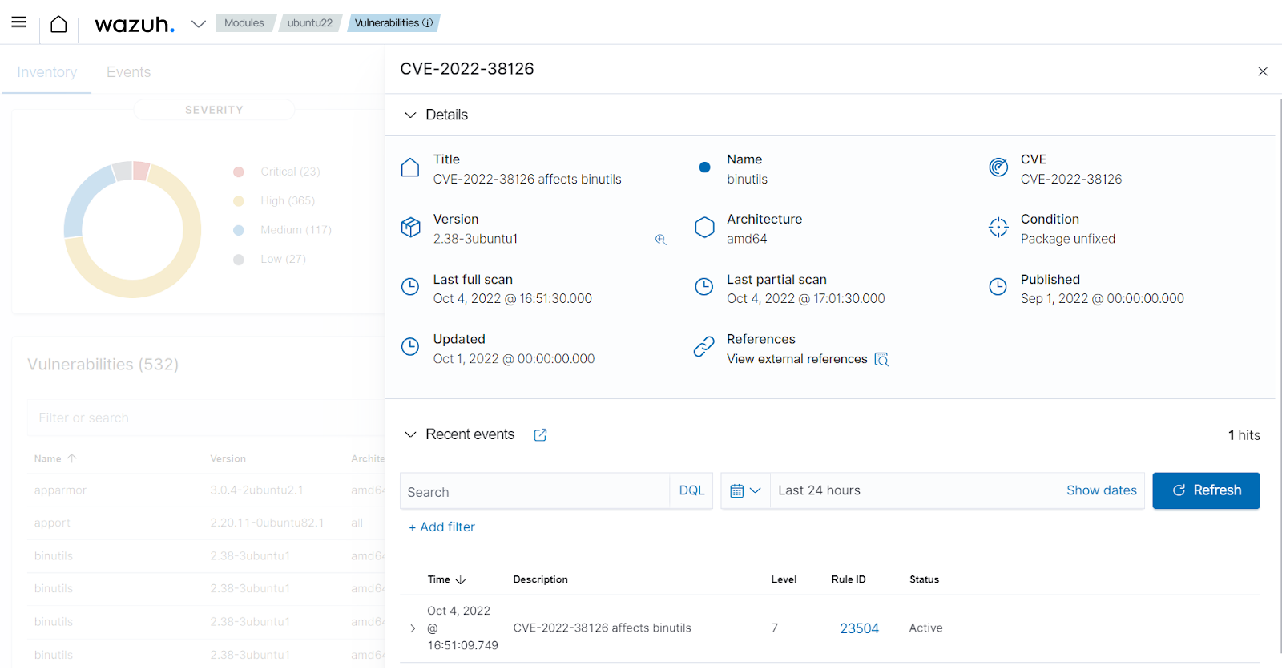Viewport: 1282px width, 670px height.
Task: Open the wazuh app dropdown chevron
Action: (199, 24)
